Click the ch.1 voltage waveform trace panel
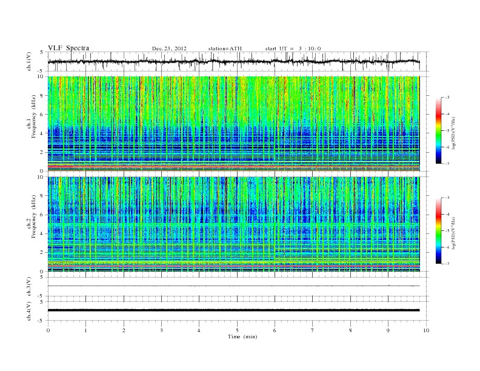The image size is (480, 371). click(238, 61)
